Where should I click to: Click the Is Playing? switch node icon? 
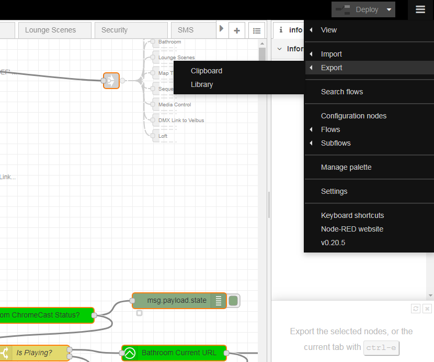5,353
